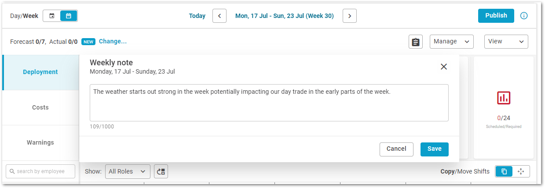Click the red chart icon in Scheduled/Required card
Viewport: 545px width, 188px height.
[504, 98]
